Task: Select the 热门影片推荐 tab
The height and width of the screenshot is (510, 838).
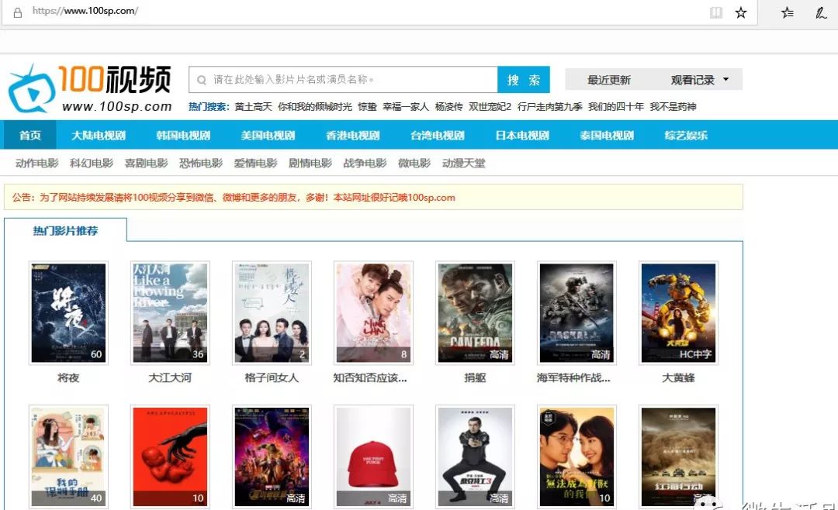Action: [65, 231]
